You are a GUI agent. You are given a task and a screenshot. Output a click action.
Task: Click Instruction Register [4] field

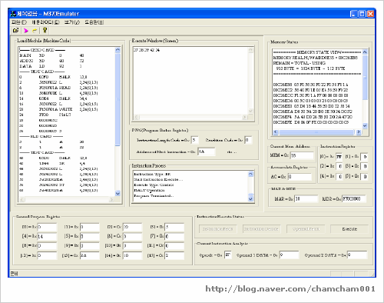[x=339, y=176]
